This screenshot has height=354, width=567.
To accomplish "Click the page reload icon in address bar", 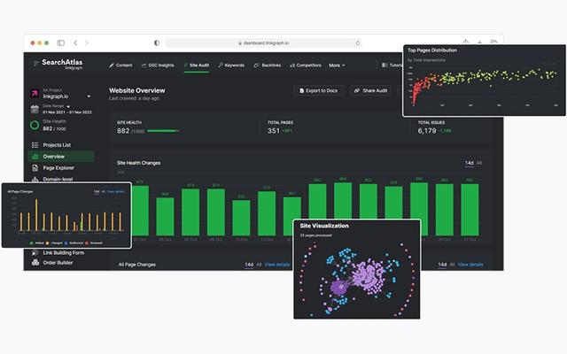I will point(358,42).
